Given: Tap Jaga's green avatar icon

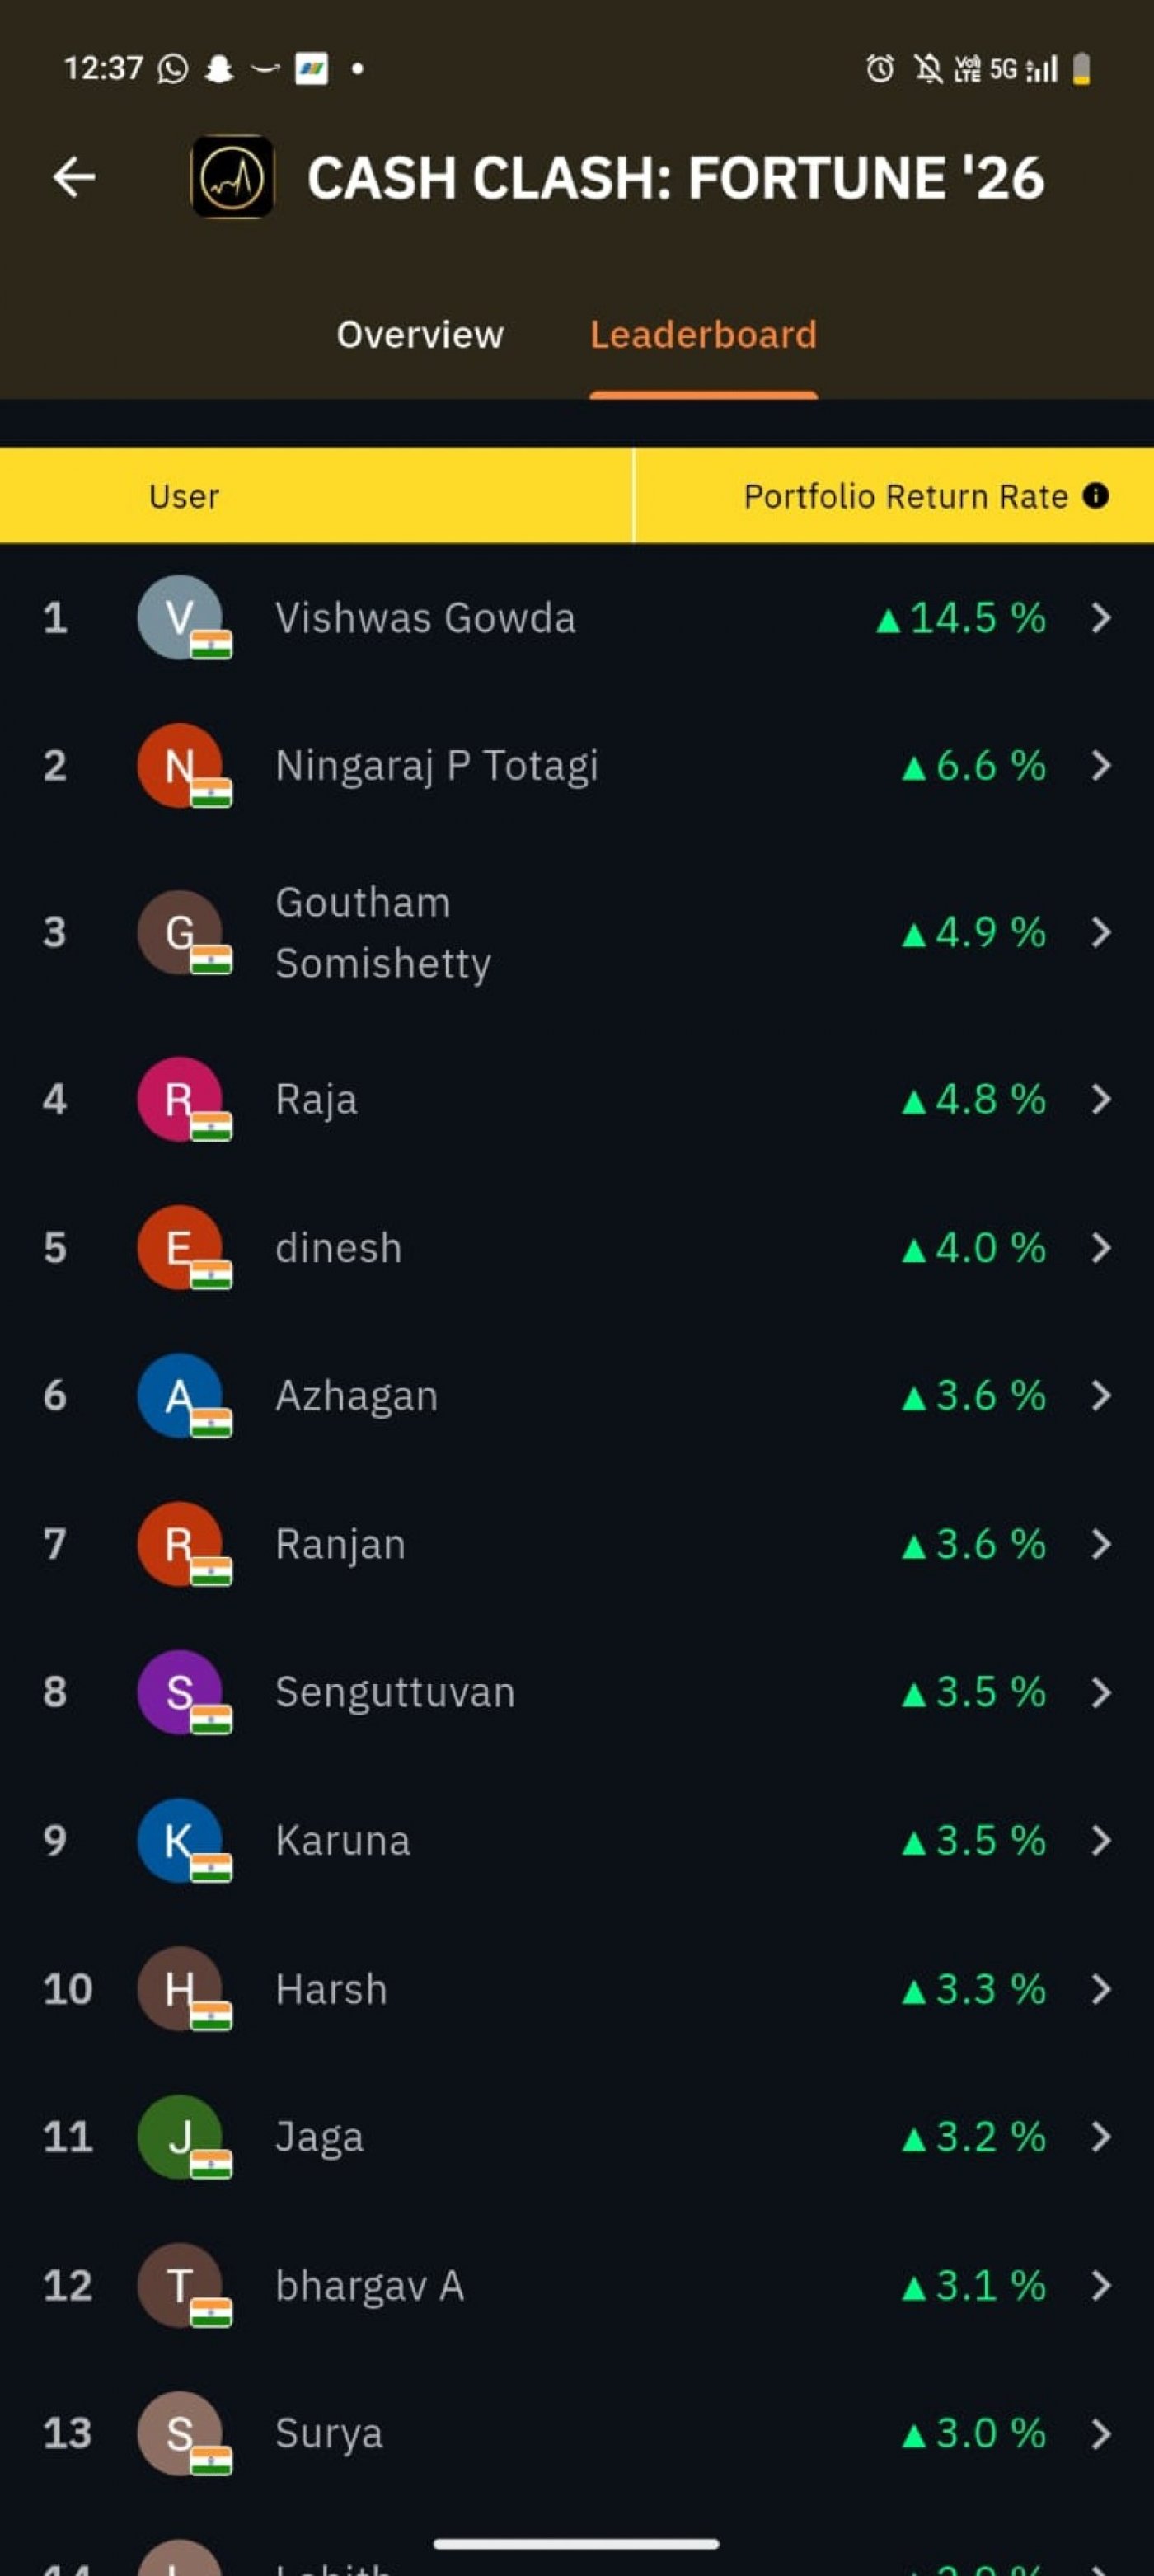Looking at the screenshot, I should 179,2137.
